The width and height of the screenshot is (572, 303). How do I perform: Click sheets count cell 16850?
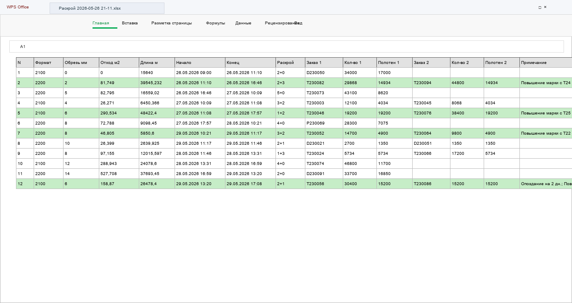coord(395,174)
